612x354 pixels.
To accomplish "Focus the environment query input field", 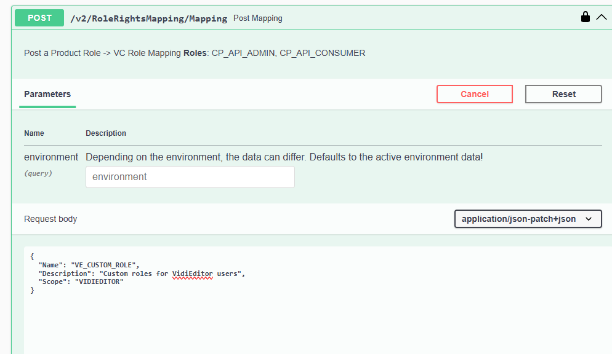I will pos(190,177).
